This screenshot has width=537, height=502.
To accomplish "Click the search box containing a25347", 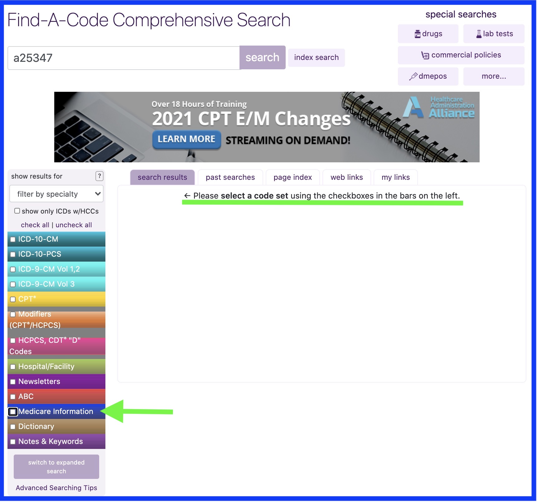I will point(124,58).
